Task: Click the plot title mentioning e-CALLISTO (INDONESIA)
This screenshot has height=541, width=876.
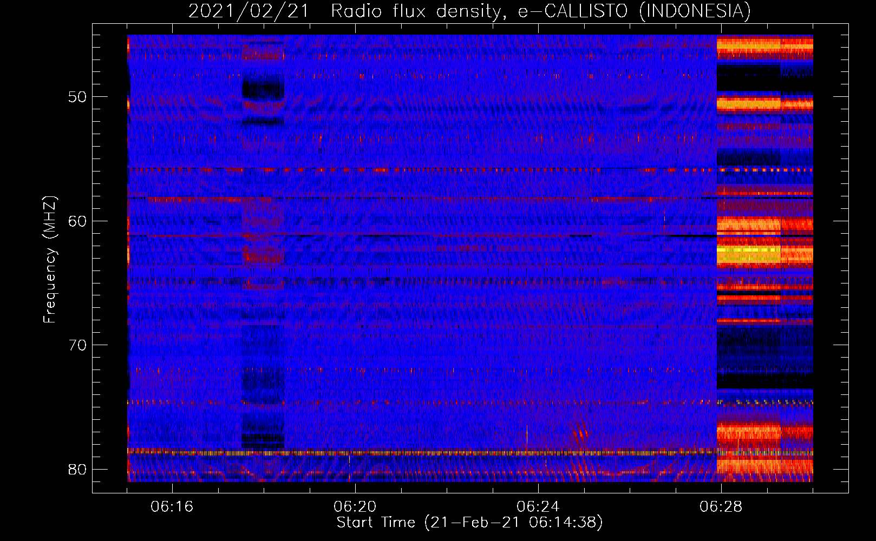Action: (469, 11)
